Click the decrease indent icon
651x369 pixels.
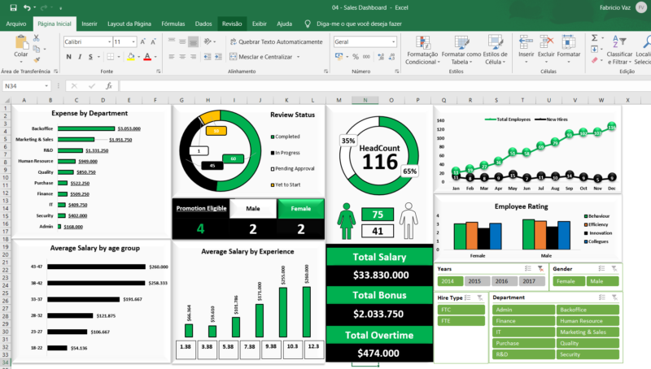[x=208, y=57]
